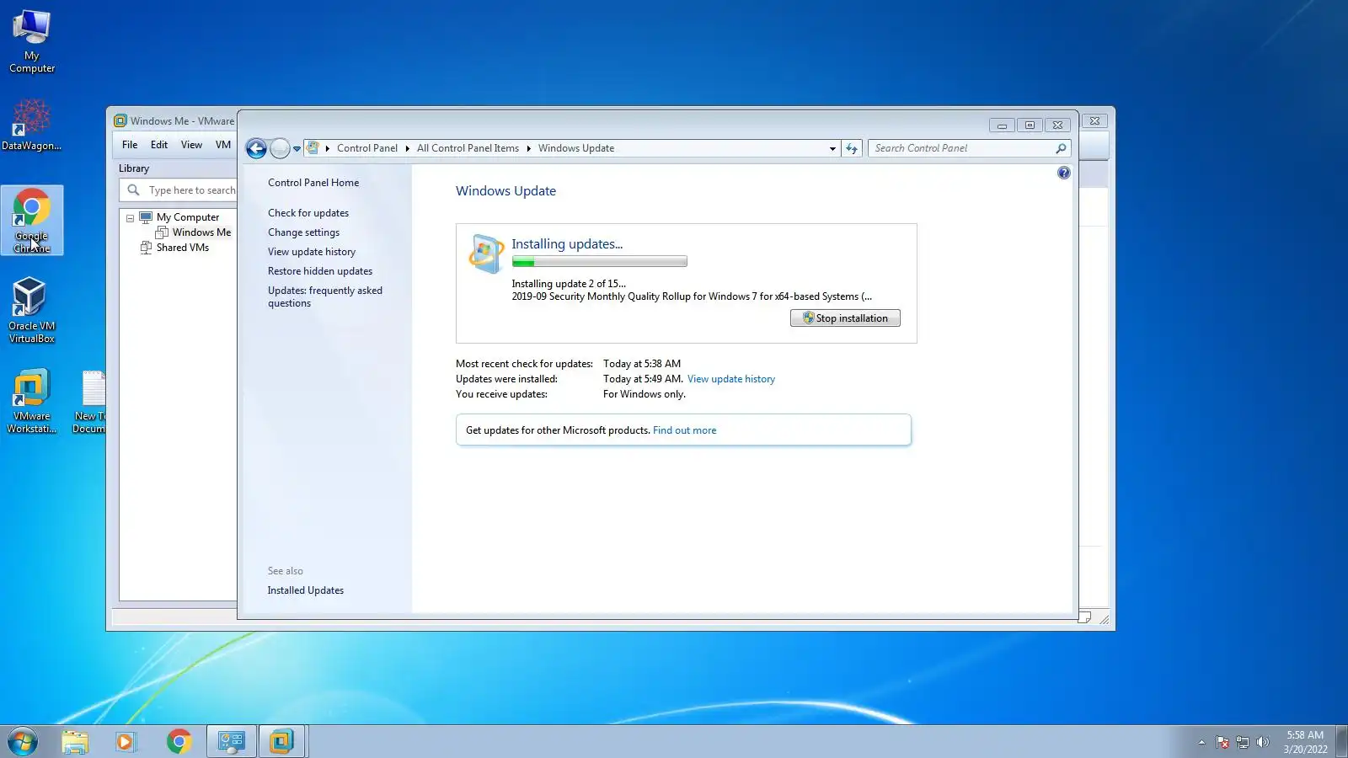Image resolution: width=1348 pixels, height=758 pixels.
Task: Stop the update installation
Action: pyautogui.click(x=845, y=318)
